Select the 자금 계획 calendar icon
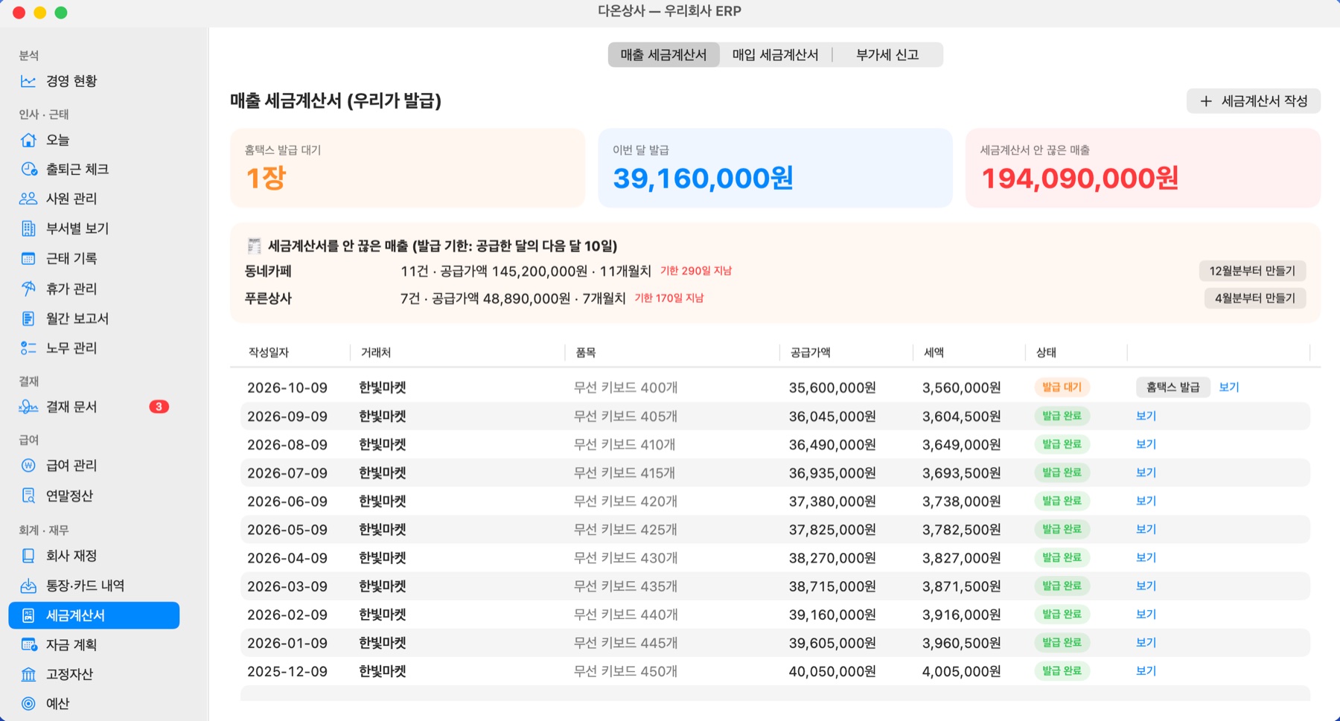This screenshot has height=721, width=1340. [28, 645]
